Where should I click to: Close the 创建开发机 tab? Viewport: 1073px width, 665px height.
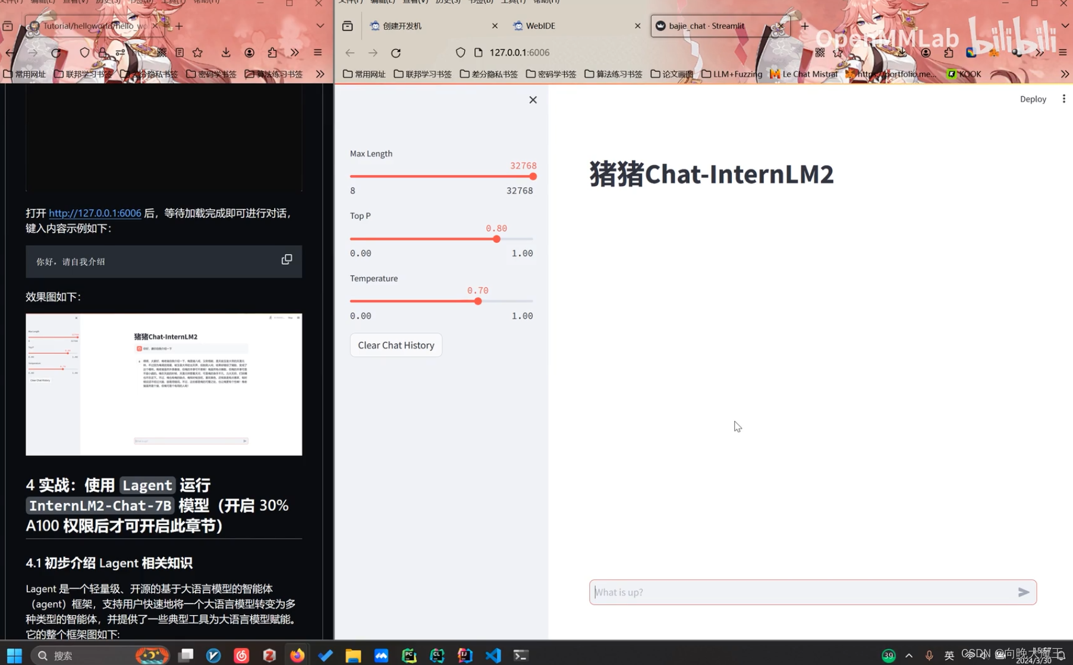point(495,26)
